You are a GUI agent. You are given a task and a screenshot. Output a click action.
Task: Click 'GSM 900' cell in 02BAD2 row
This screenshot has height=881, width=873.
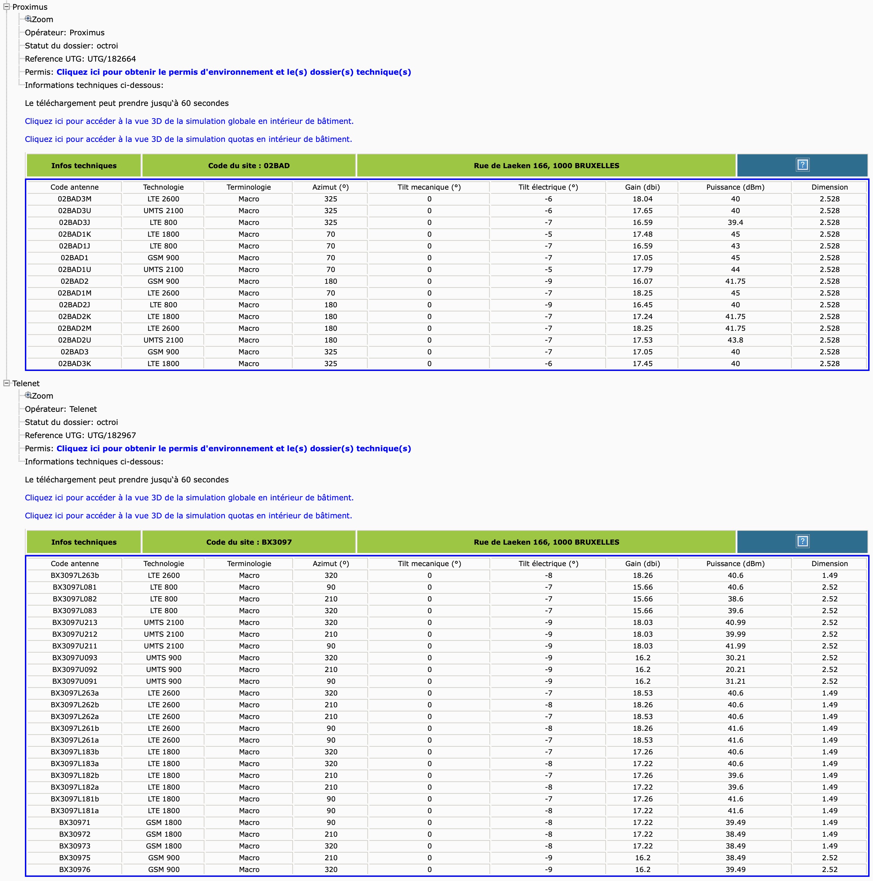(163, 281)
